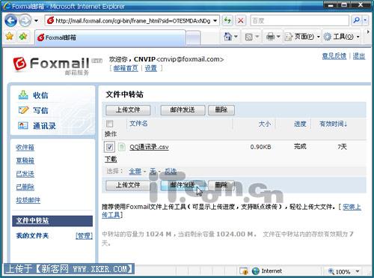
Task: Open the 邮箱首页 link
Action: [x=126, y=68]
